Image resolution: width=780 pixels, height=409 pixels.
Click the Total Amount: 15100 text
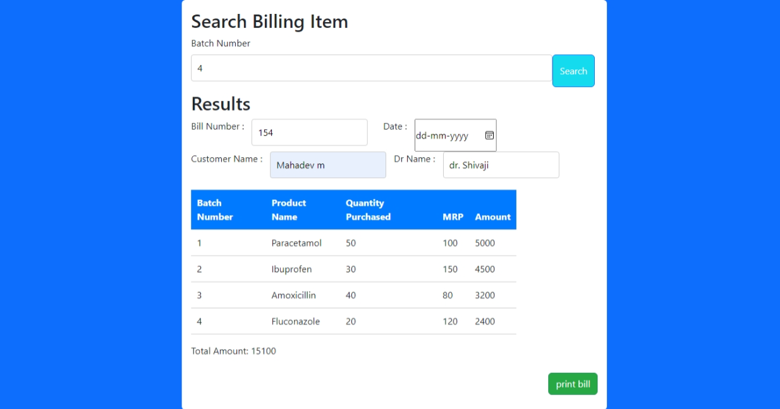[x=233, y=351]
